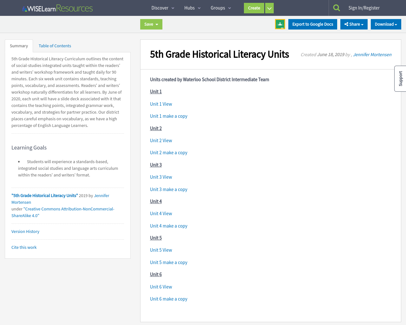Select the Summary tab
The image size is (406, 325).
[19, 46]
